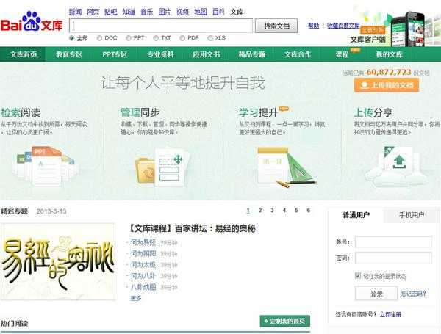Go to featured topic page 4
The image size is (441, 334).
pyautogui.click(x=284, y=210)
